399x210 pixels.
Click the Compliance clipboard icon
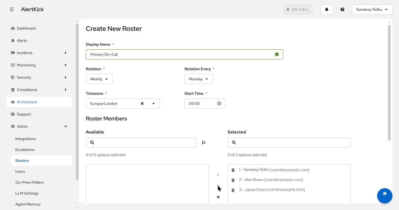pos(13,90)
